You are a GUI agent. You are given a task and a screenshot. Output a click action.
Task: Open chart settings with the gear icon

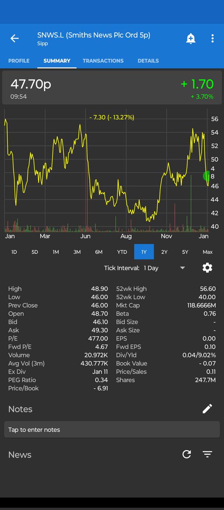point(207,268)
